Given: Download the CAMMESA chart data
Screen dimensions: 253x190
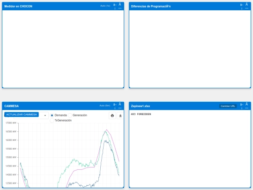Looking at the screenshot, I should click(x=120, y=115).
